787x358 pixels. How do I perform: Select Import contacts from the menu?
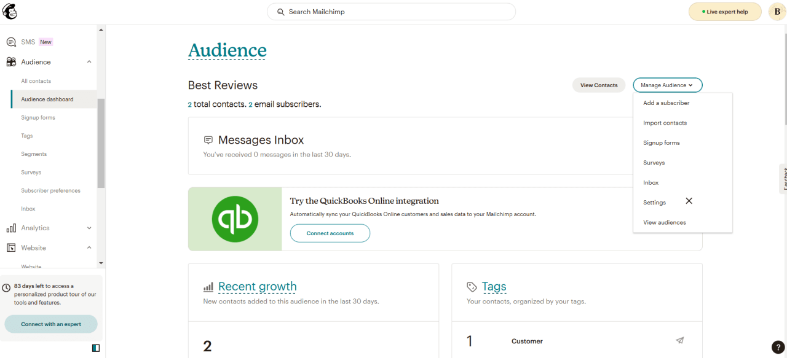coord(665,123)
